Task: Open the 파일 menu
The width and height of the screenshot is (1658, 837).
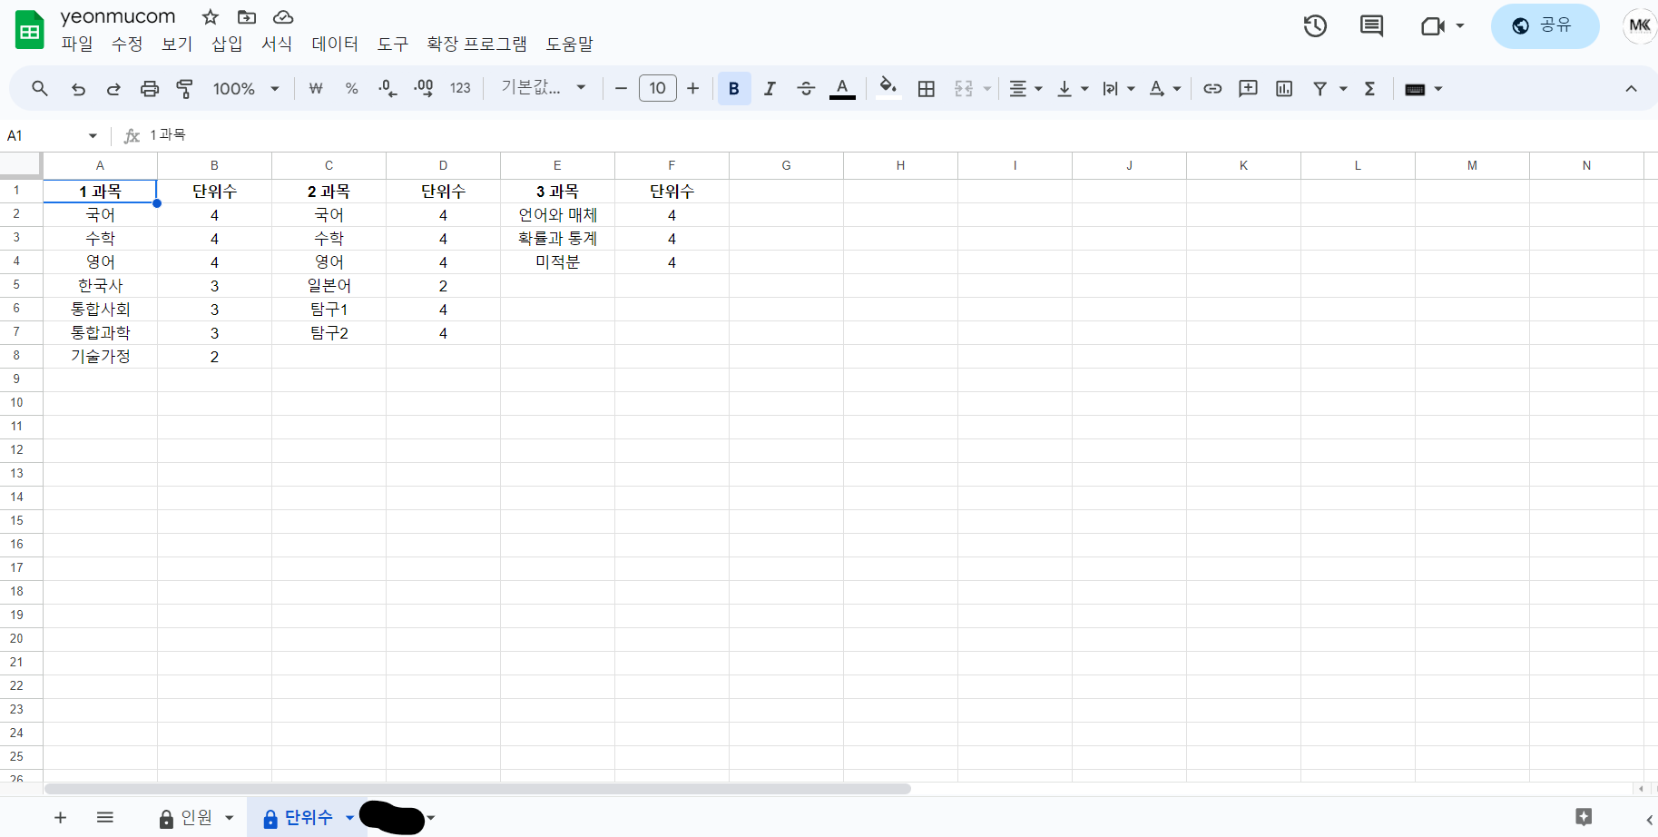Action: (x=77, y=44)
